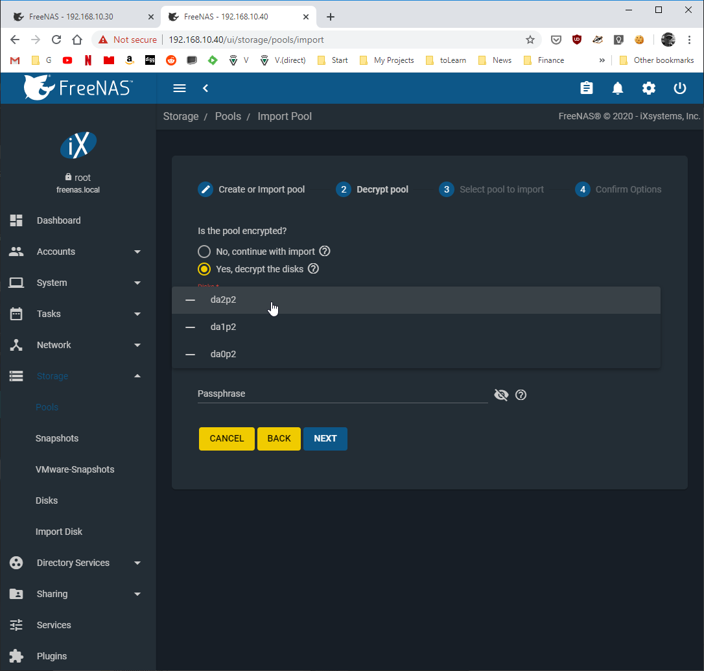Click the 'Select pool to import' step
Image resolution: width=704 pixels, height=671 pixels.
click(x=491, y=189)
